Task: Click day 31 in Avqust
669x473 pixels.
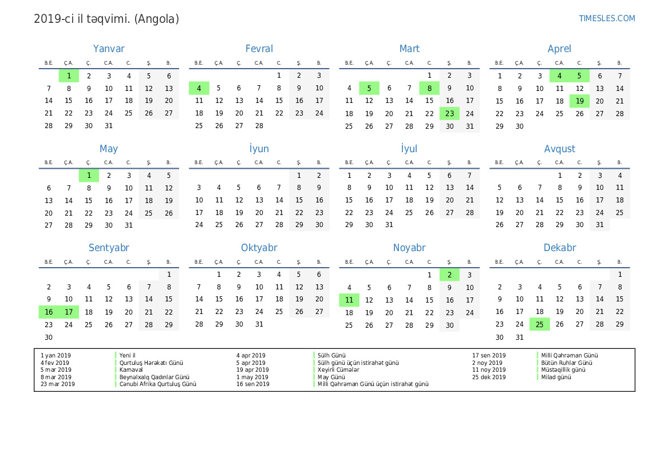Action: (x=599, y=225)
